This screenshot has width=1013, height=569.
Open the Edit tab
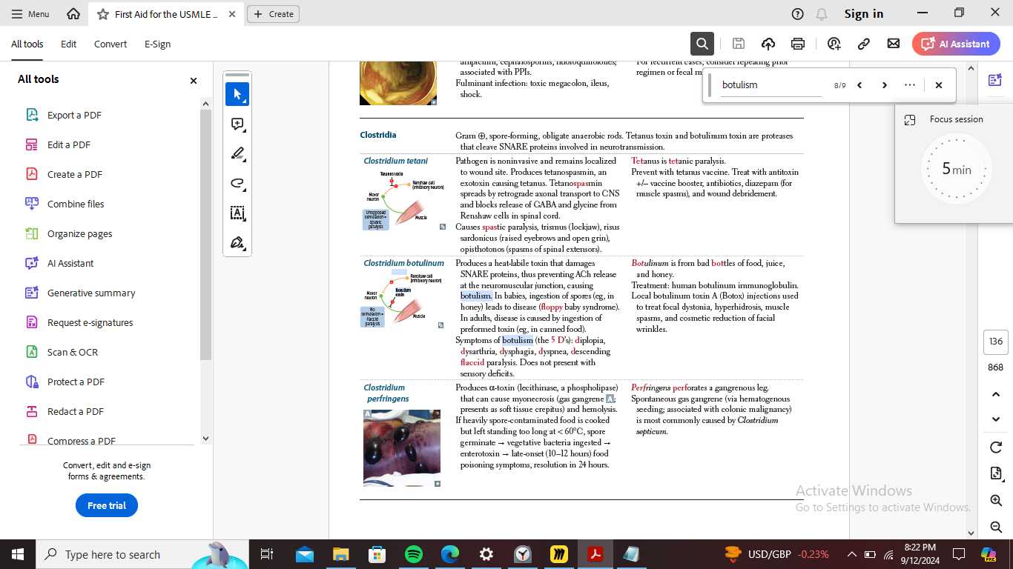[x=68, y=44]
